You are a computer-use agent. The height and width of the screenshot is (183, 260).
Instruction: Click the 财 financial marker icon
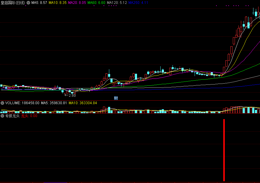116,98
